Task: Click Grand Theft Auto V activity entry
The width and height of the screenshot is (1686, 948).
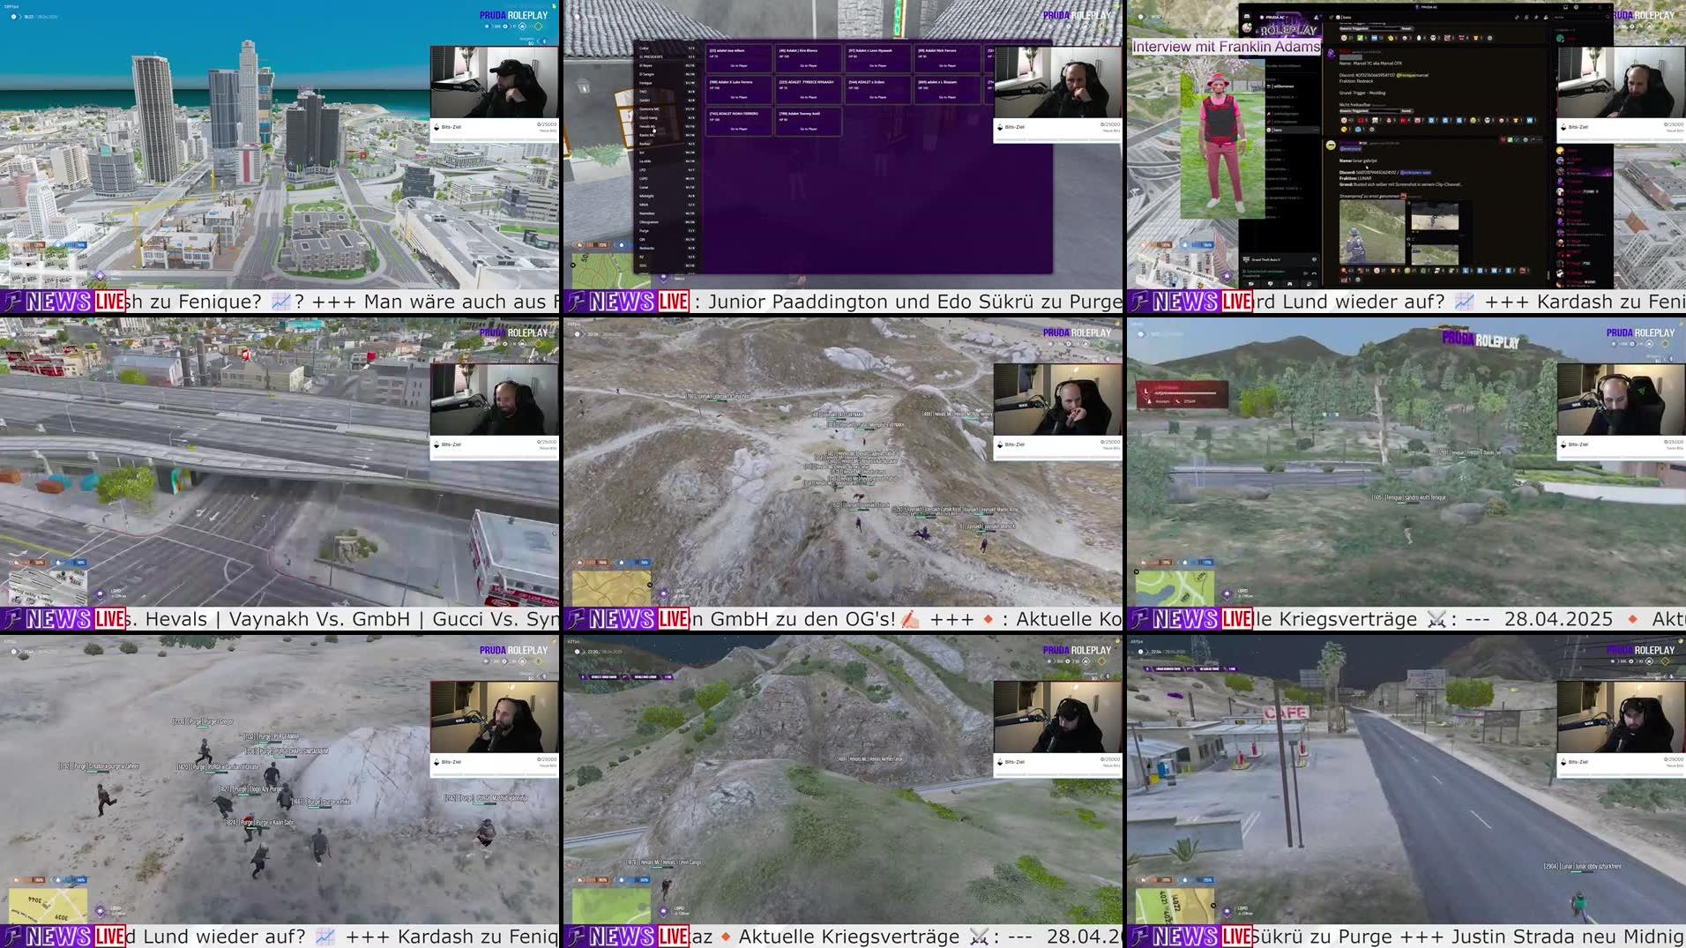Action: [x=1280, y=259]
